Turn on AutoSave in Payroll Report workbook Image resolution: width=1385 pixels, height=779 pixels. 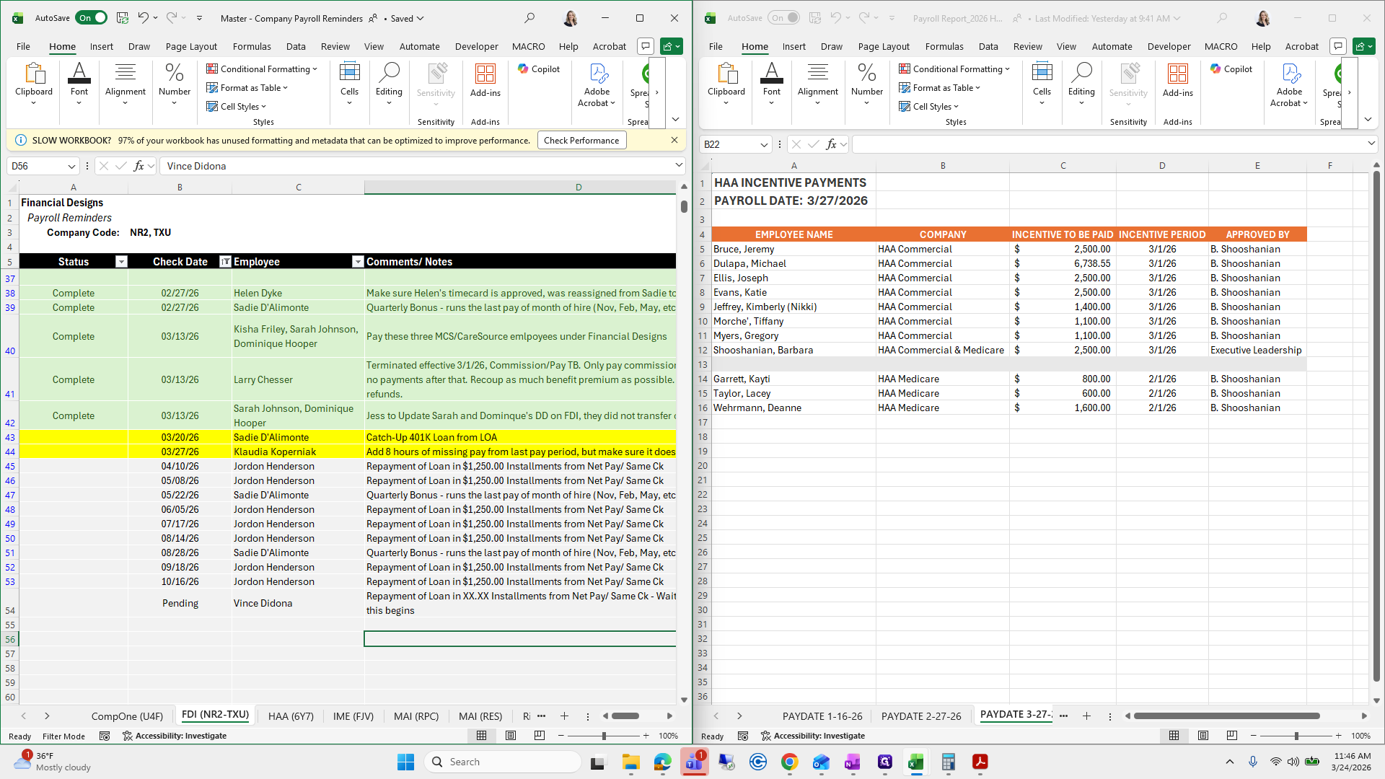pyautogui.click(x=784, y=18)
